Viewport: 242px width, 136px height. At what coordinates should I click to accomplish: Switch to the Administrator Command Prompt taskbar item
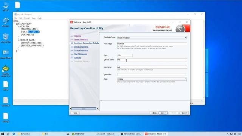[x=132, y=134]
